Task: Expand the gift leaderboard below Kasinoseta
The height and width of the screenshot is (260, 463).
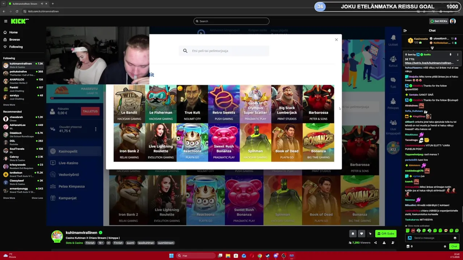Action: click(432, 48)
